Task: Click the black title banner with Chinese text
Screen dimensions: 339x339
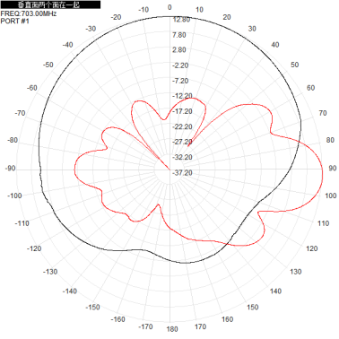Action: coord(50,4)
